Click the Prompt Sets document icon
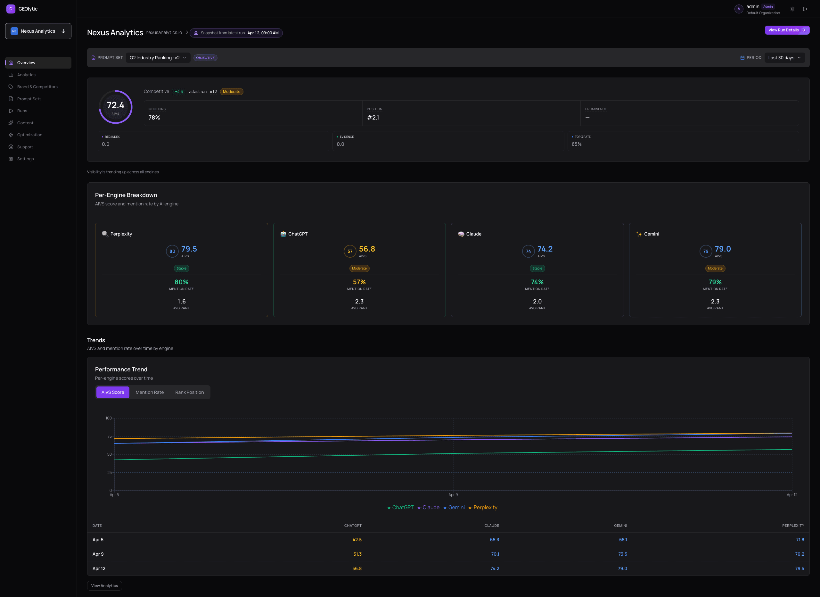Image resolution: width=820 pixels, height=597 pixels. tap(11, 99)
